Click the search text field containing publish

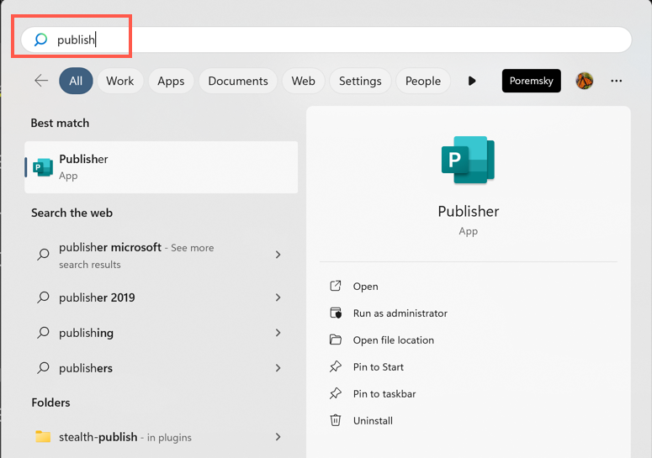(x=326, y=39)
